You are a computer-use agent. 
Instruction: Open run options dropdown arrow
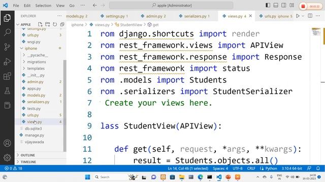tap(303, 16)
